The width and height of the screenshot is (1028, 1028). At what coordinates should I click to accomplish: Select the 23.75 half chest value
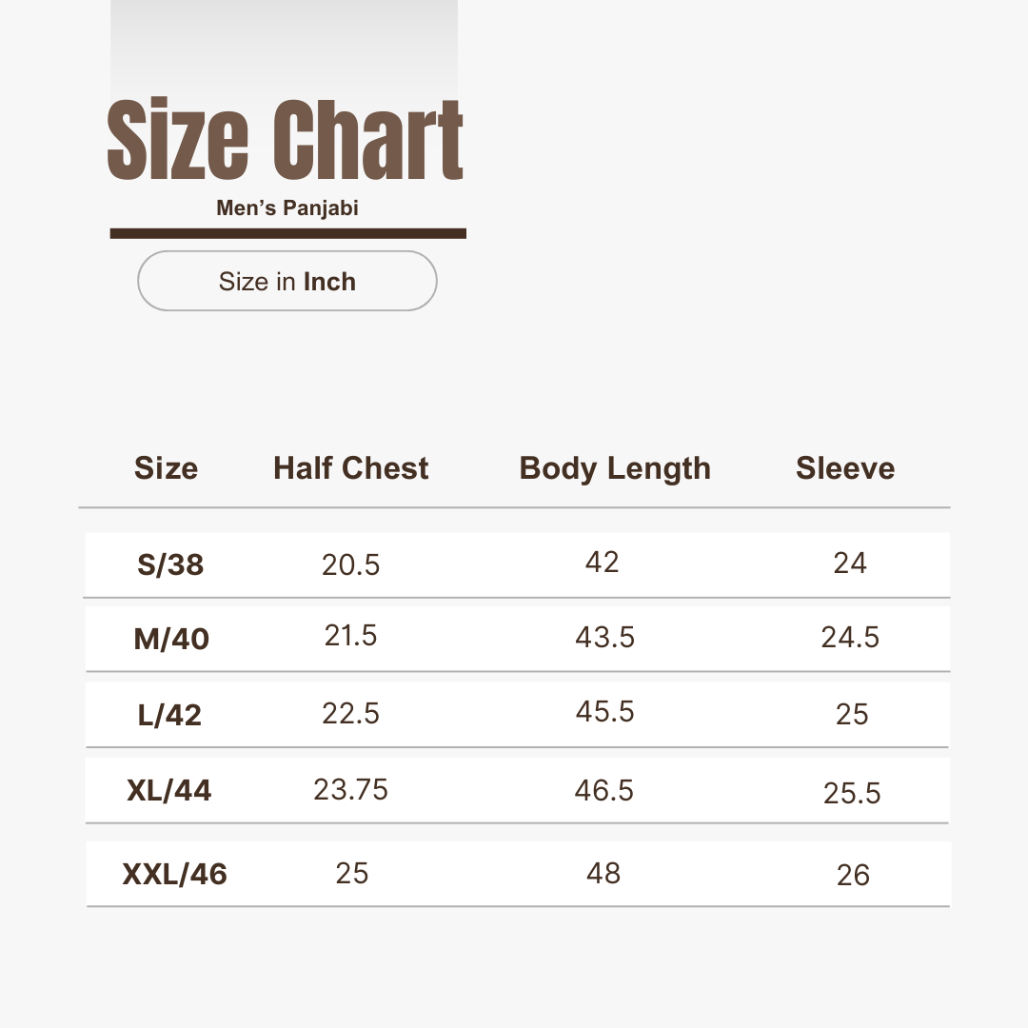coord(351,790)
